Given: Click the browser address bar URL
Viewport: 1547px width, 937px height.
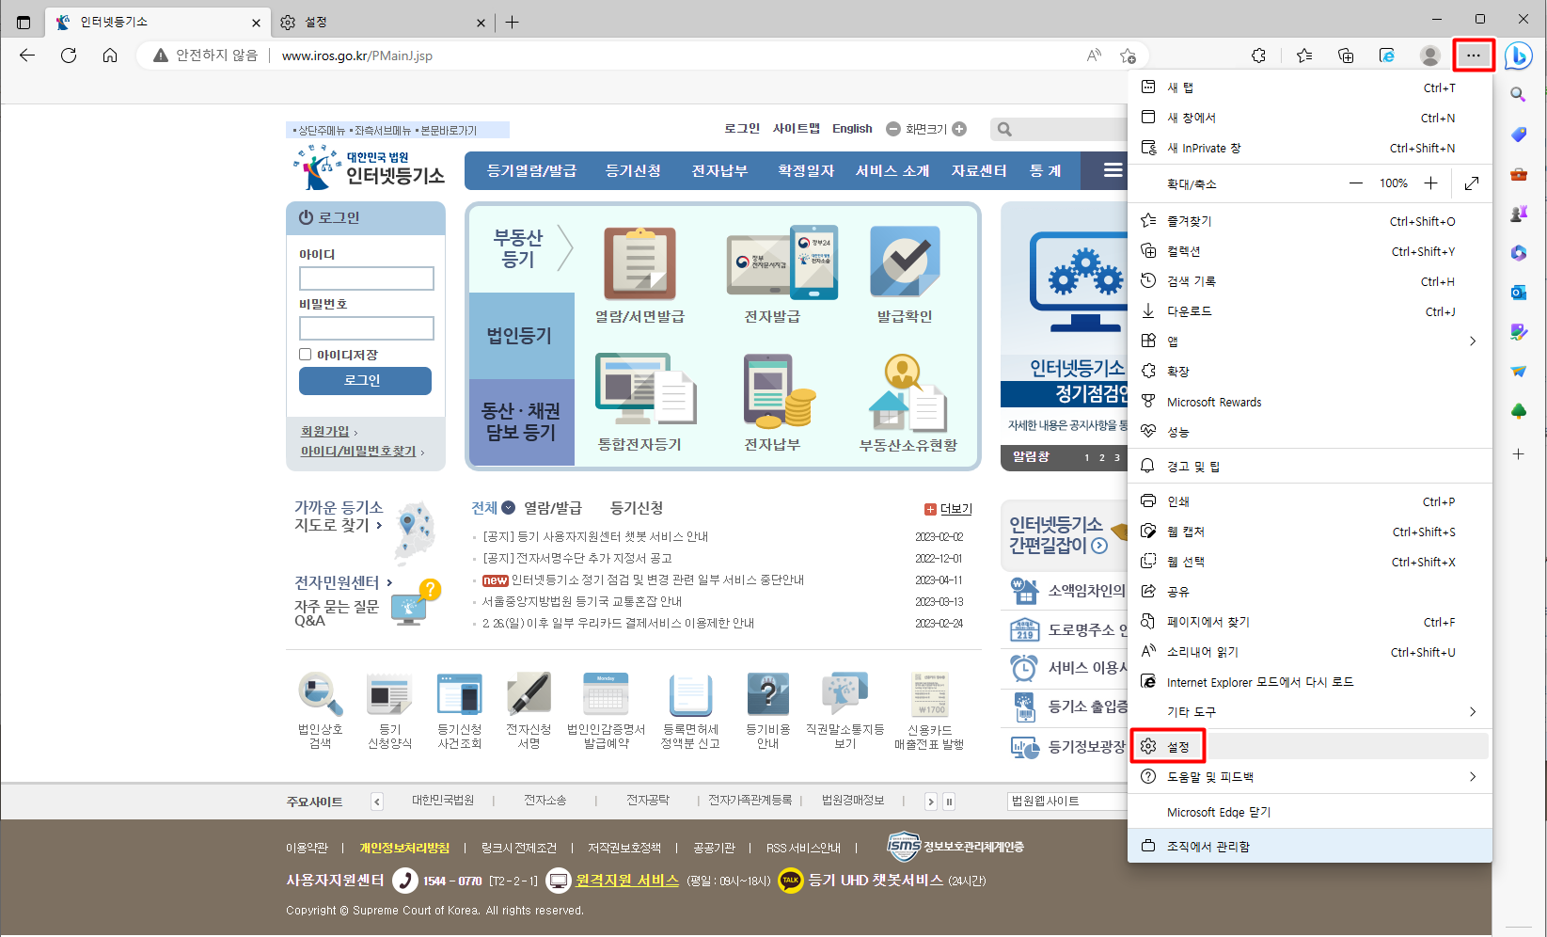Looking at the screenshot, I should click(x=357, y=56).
